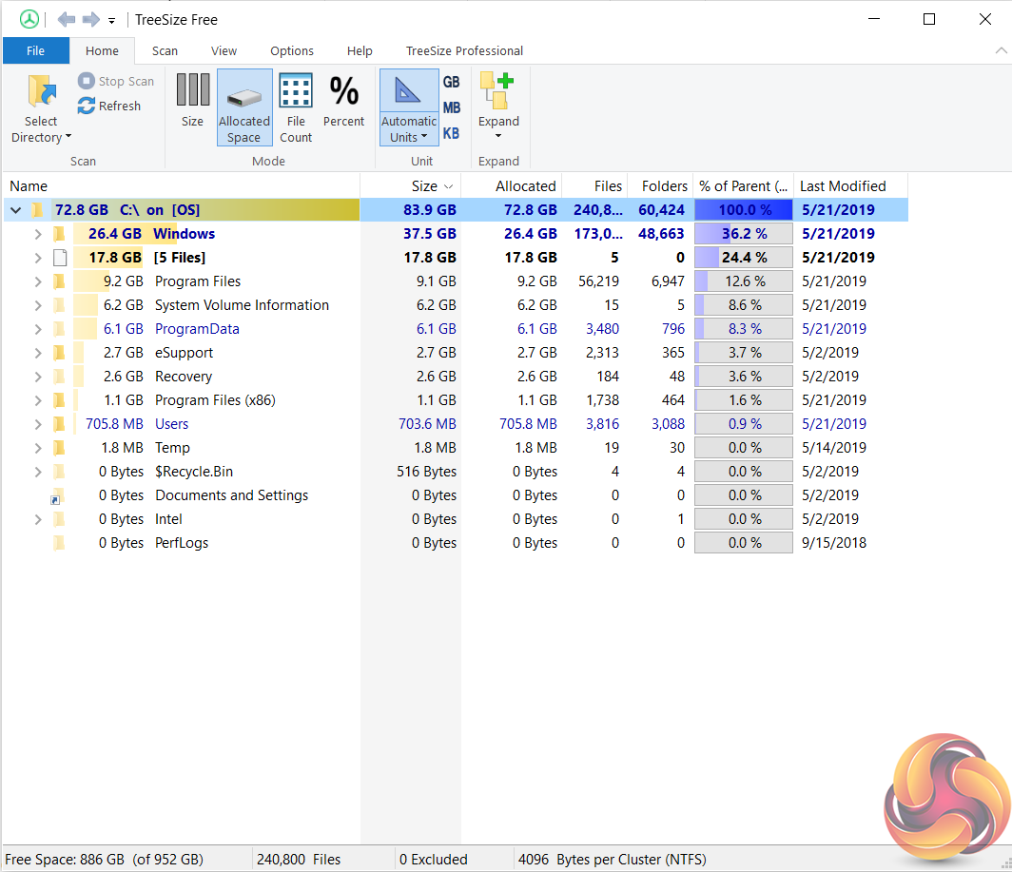Screen dimensions: 1012x872
Task: Click the back navigation arrow in title bar
Action: pyautogui.click(x=66, y=19)
